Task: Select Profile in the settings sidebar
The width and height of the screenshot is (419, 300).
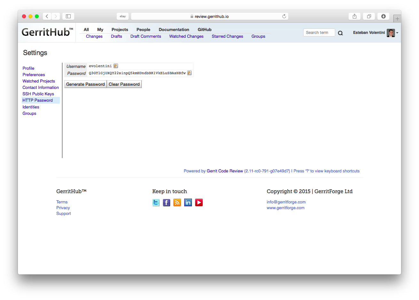Action: point(28,68)
